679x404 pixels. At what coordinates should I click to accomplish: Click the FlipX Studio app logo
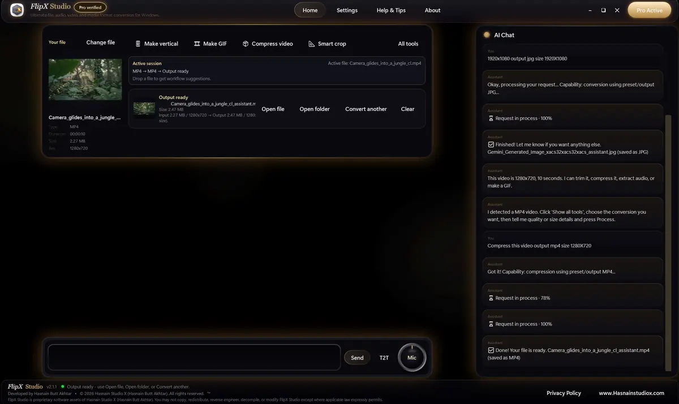tap(17, 10)
